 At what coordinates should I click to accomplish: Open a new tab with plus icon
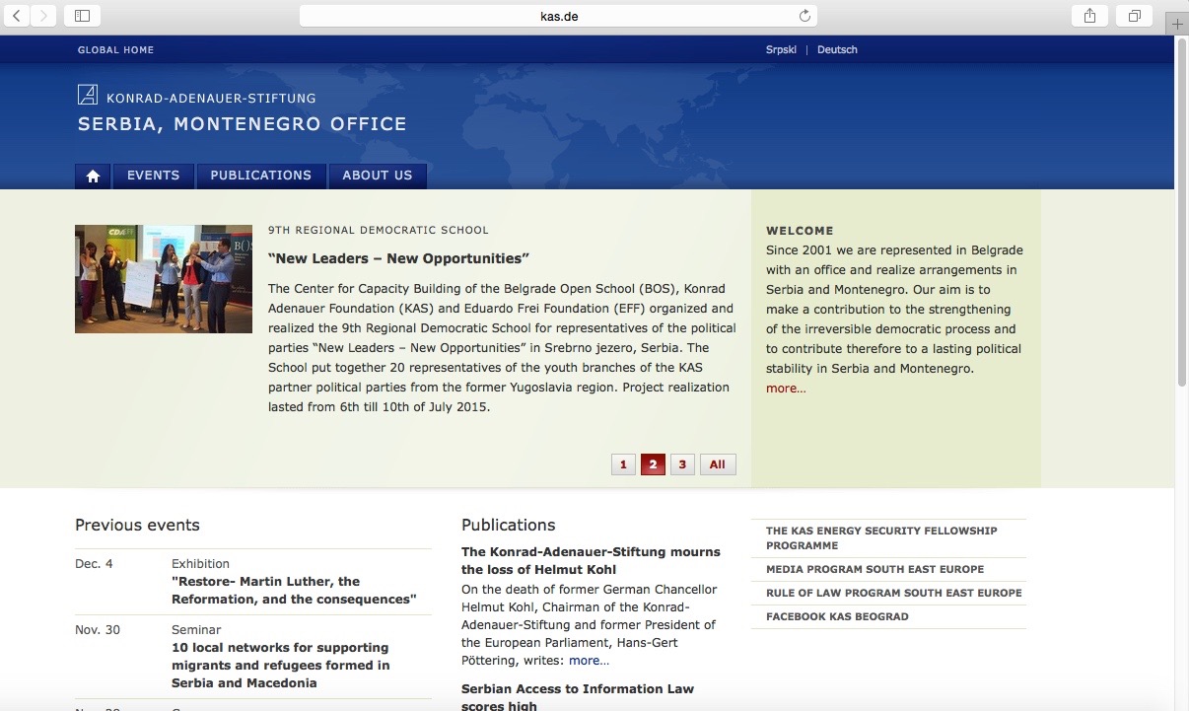click(x=1177, y=24)
